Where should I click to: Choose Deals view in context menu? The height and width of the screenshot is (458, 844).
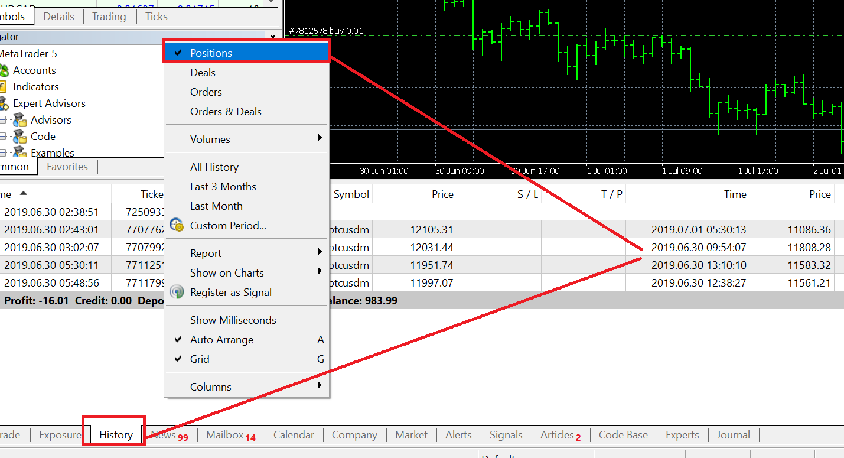246,72
